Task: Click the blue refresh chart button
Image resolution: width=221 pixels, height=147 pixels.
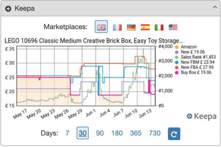Action: (174, 134)
